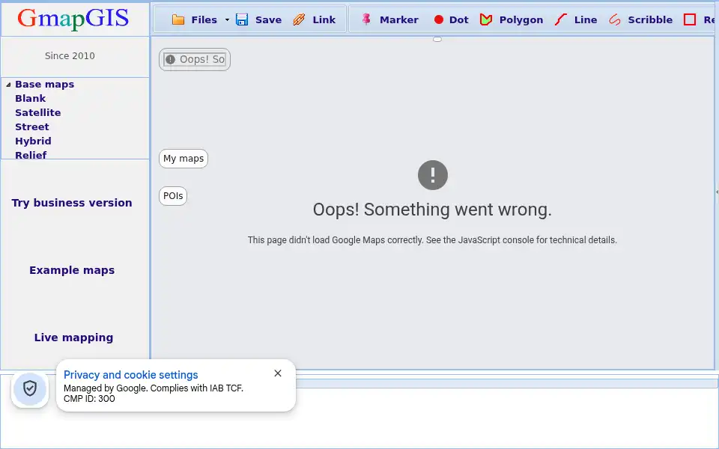
Task: Click the Link toolbar label
Action: [324, 19]
